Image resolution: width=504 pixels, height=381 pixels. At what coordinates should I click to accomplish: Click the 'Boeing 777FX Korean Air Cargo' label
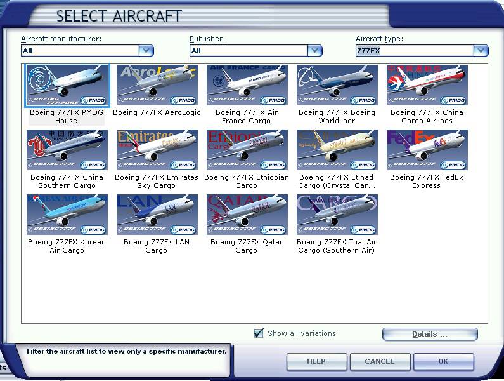(67, 246)
